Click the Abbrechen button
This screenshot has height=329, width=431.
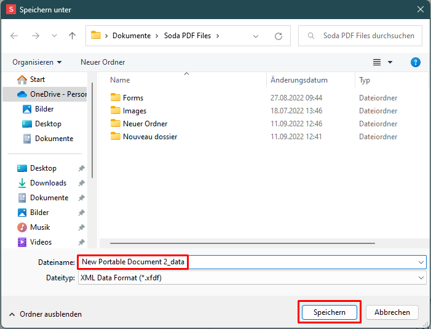pyautogui.click(x=392, y=312)
